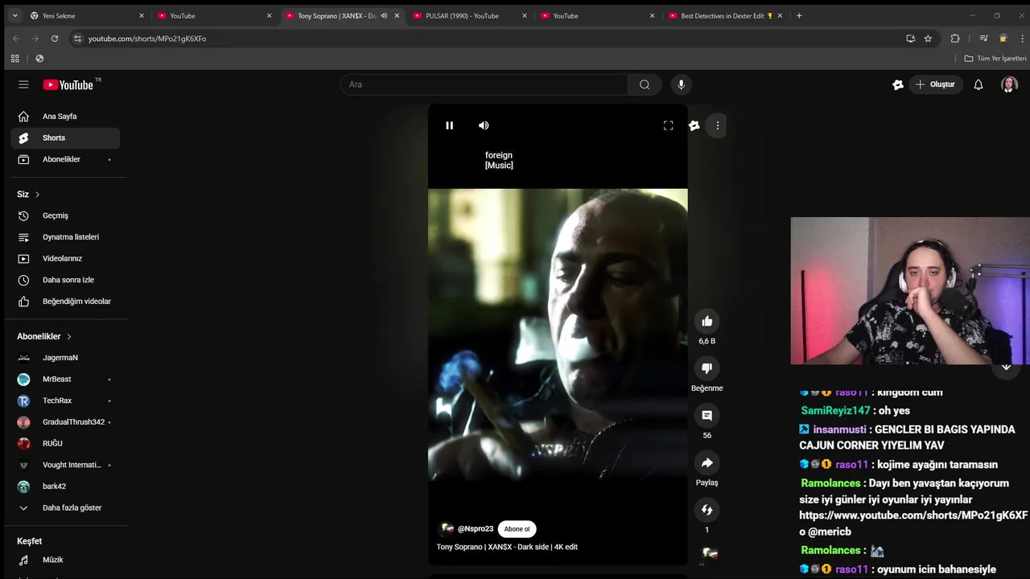Open the @Nspro23 channel avatar
The height and width of the screenshot is (579, 1030).
(x=446, y=528)
